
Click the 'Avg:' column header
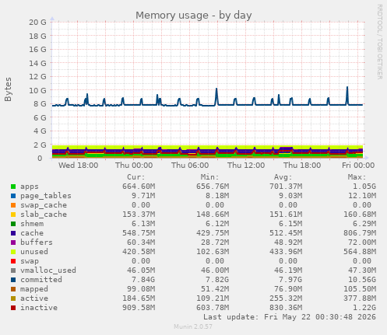click(283, 177)
